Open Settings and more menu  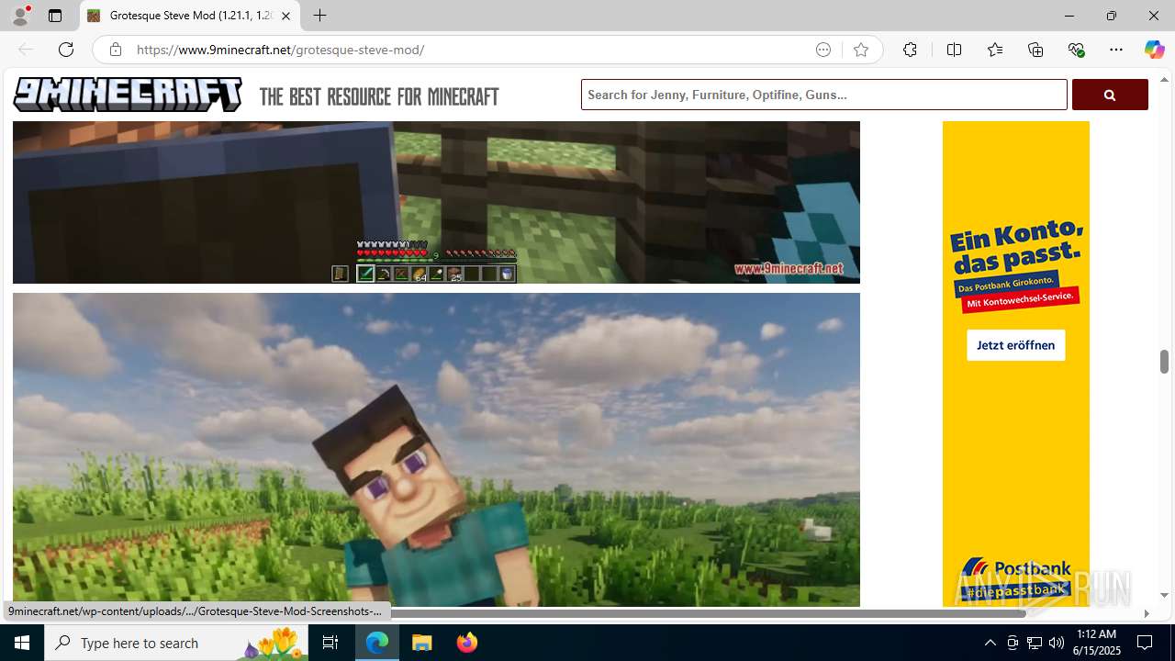(x=1116, y=50)
